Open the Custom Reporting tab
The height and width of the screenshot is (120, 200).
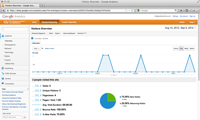(x=69, y=22)
